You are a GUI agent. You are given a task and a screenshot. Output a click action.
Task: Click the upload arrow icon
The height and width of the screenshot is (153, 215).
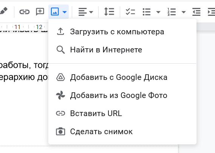pos(60,32)
